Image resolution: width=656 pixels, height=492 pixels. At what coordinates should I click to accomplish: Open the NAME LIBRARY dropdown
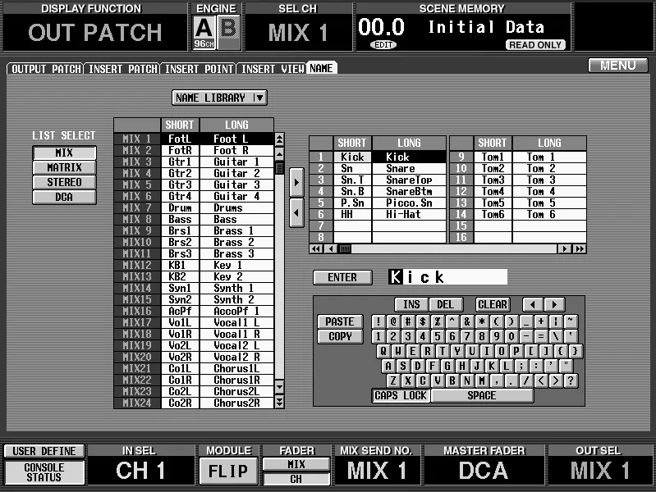(x=219, y=98)
